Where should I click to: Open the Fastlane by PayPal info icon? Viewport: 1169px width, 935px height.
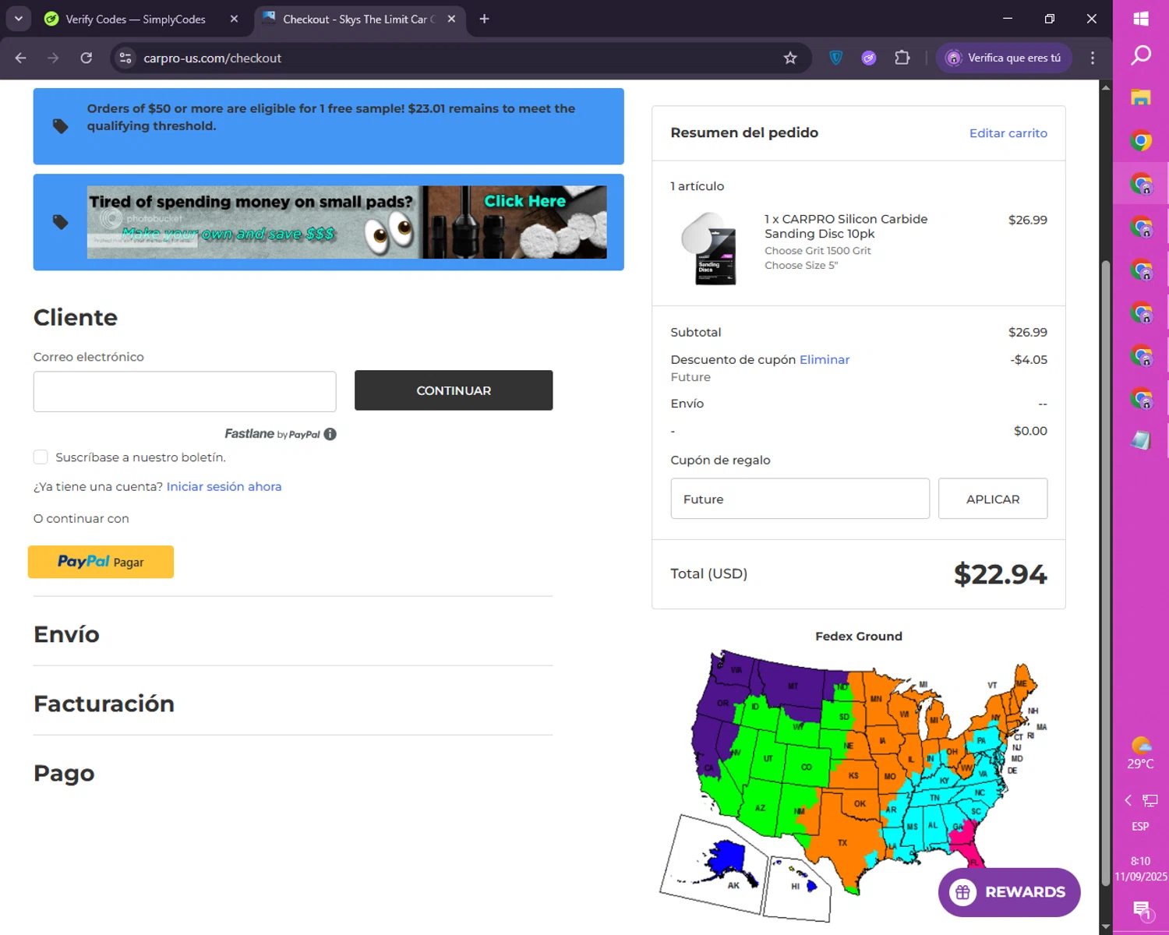(x=330, y=434)
